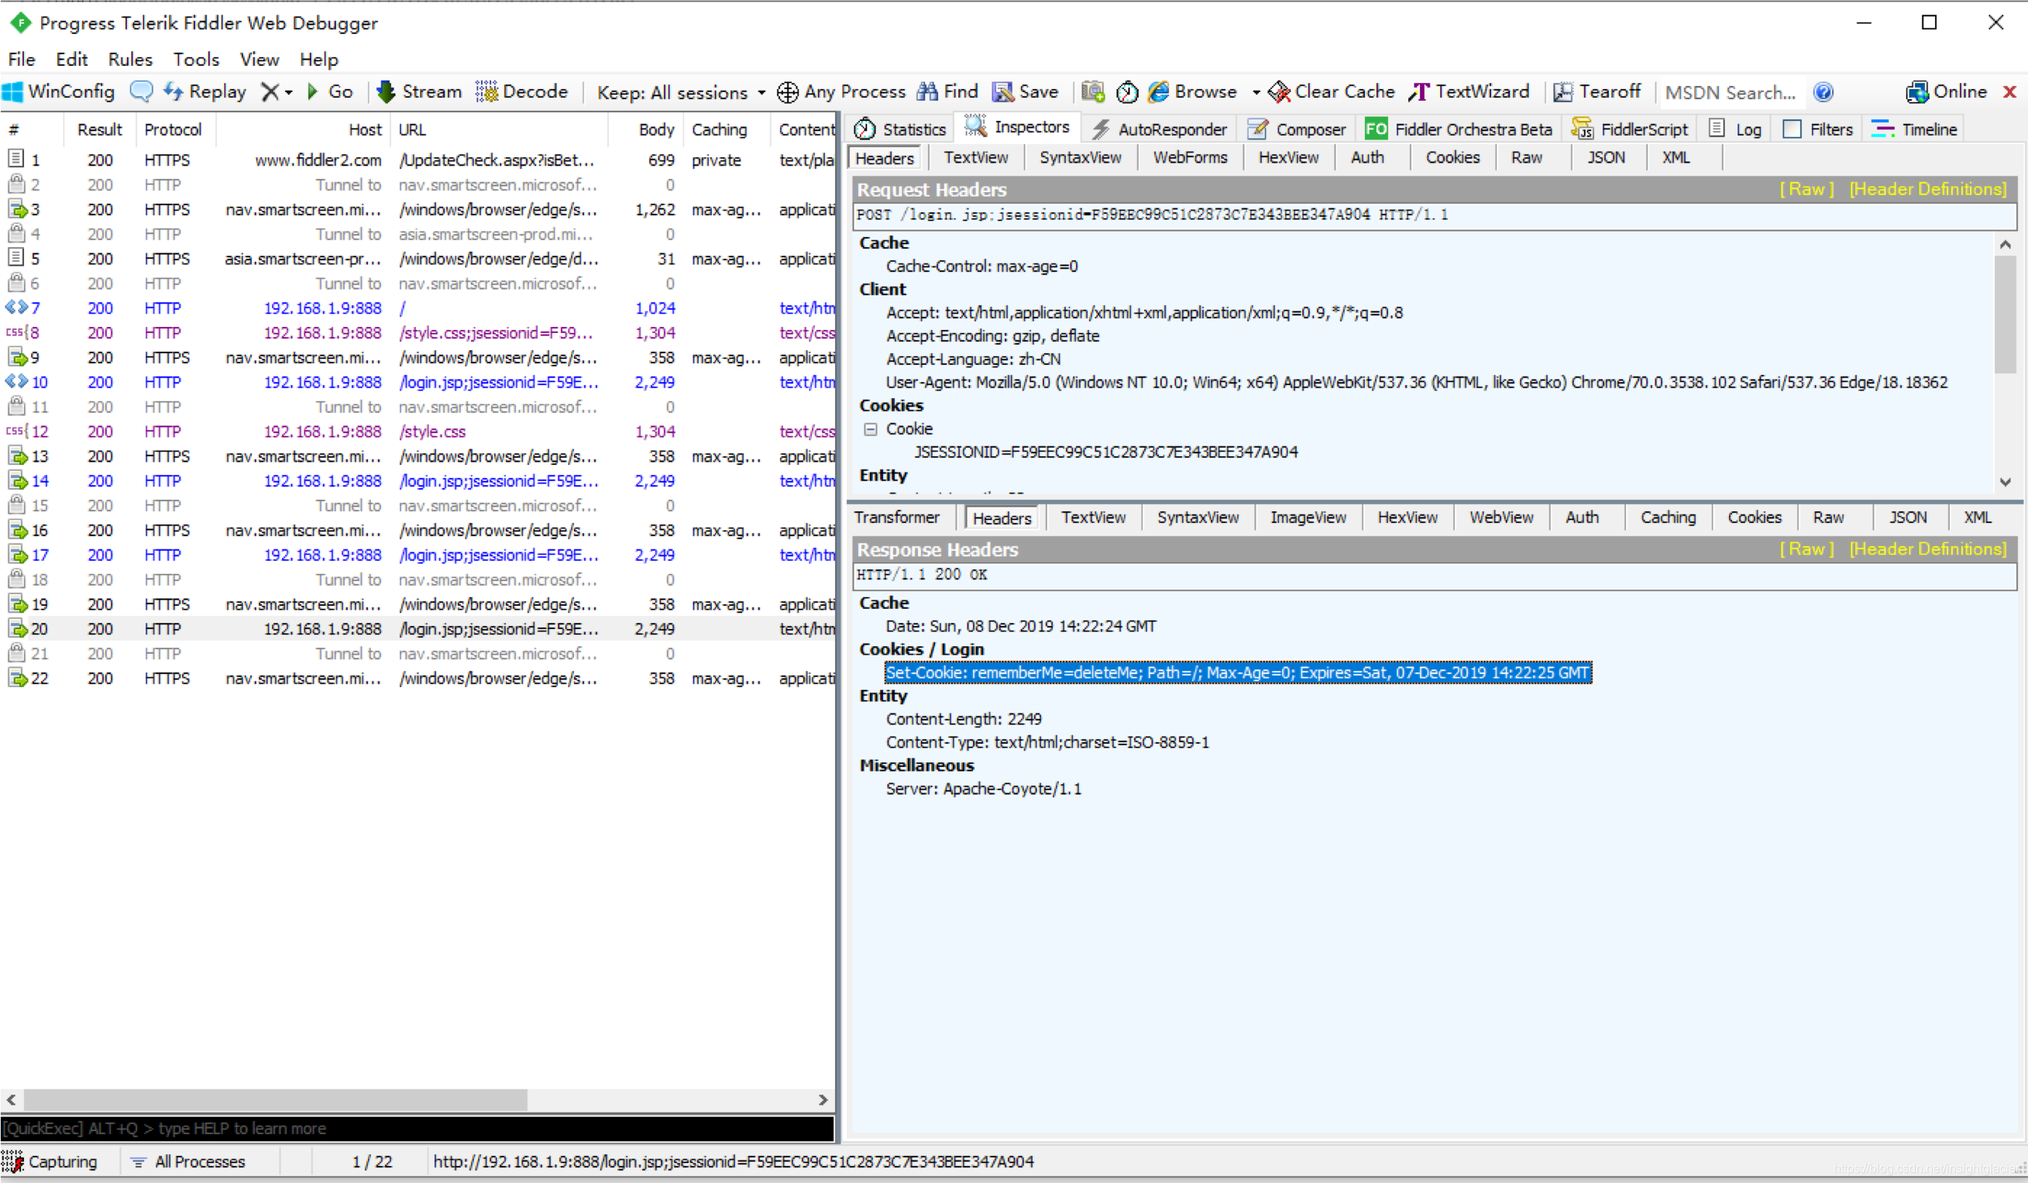Click Raw link in Request Headers
The image size is (2028, 1183).
click(1806, 189)
